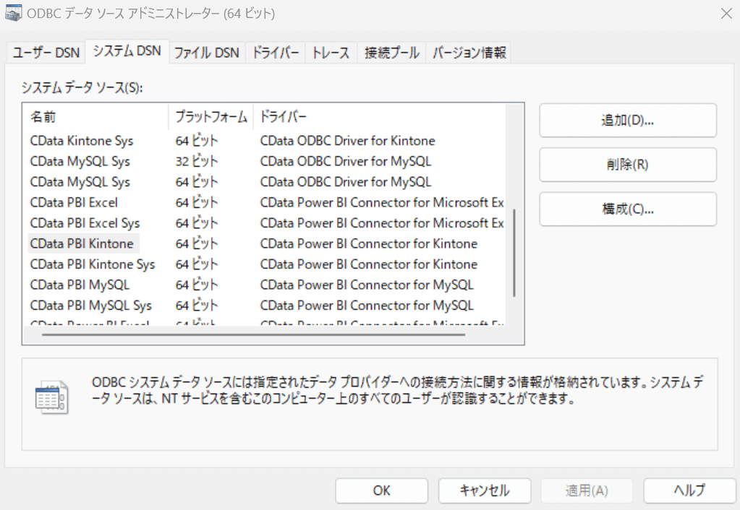740x510 pixels.
Task: Click the vertical scrollbar thumb of the list
Action: click(514, 253)
